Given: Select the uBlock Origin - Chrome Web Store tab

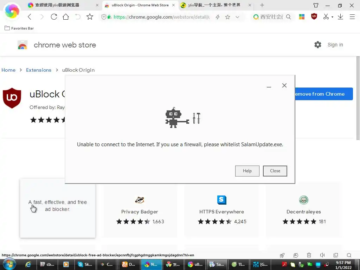Looking at the screenshot, I should point(140,5).
